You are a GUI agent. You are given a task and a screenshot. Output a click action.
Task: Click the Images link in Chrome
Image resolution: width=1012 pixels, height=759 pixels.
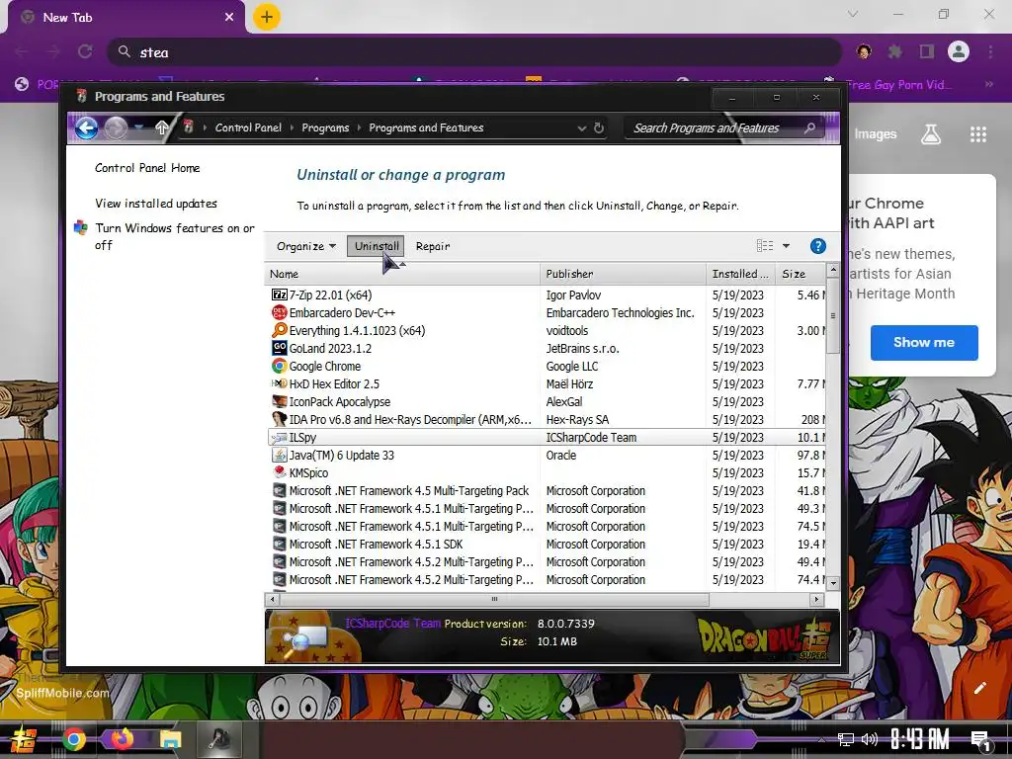click(x=876, y=134)
